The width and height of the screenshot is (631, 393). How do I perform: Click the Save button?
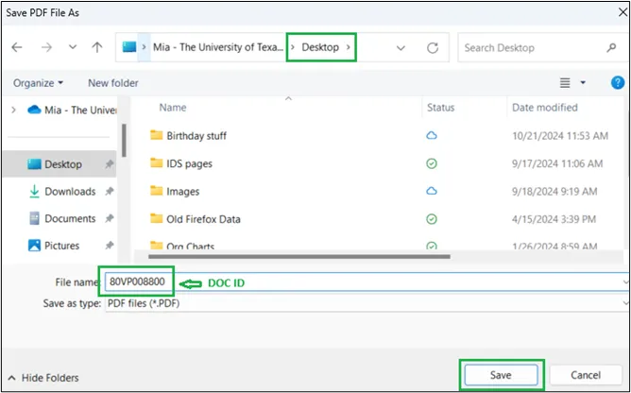click(501, 375)
